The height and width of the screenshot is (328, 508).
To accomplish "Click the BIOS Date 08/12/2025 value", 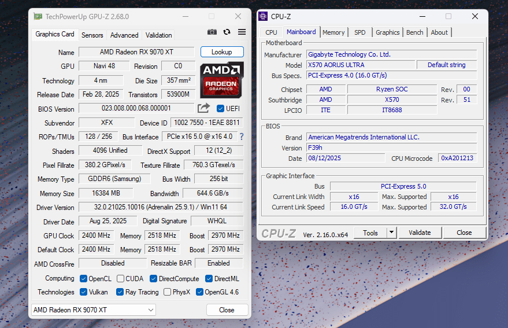I will pyautogui.click(x=346, y=158).
